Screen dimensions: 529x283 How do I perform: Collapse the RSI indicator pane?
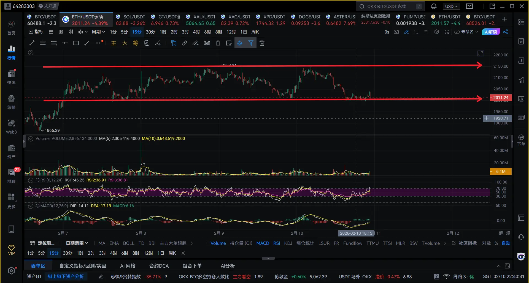[x=31, y=180]
